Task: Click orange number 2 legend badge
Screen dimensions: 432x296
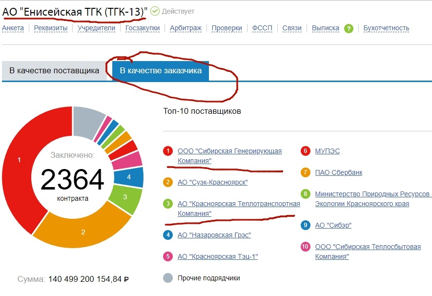Action: (x=168, y=182)
